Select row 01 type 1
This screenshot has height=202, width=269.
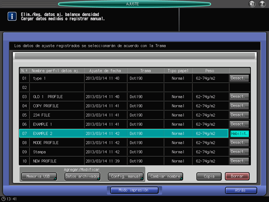pos(124,78)
